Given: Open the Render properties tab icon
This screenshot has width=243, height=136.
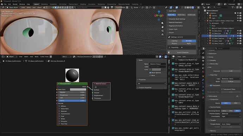Looking at the screenshot, I should [203, 57].
